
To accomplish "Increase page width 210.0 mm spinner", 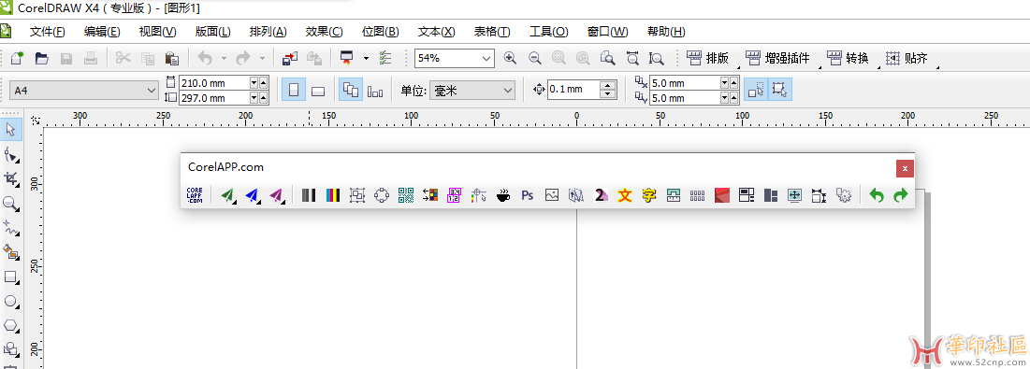I will point(264,82).
